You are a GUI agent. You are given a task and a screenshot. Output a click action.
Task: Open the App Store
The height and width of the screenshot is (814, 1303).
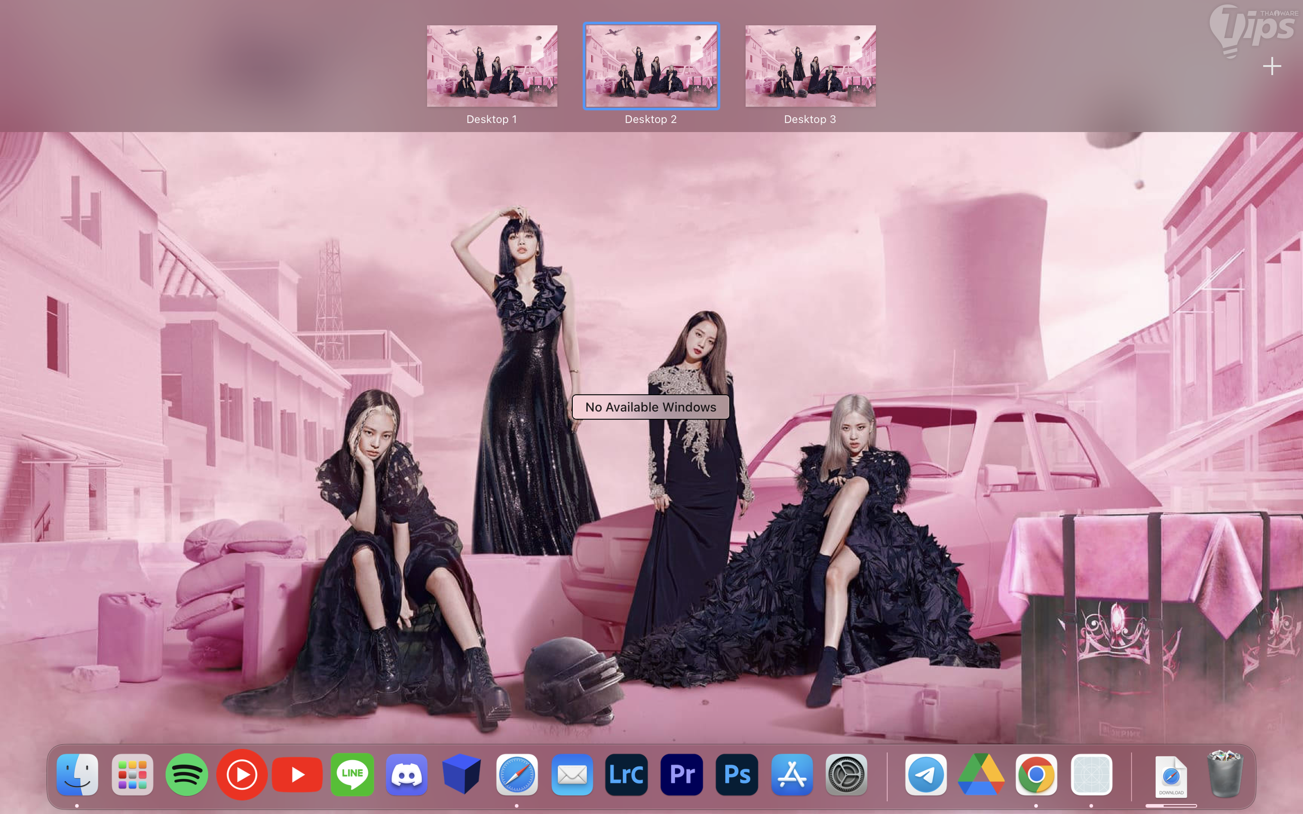791,774
